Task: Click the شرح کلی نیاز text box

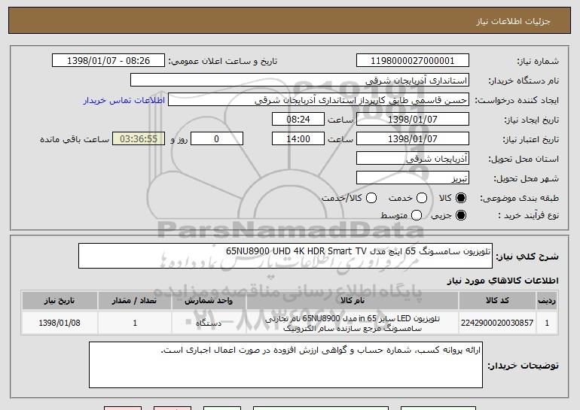Action: coord(285,256)
